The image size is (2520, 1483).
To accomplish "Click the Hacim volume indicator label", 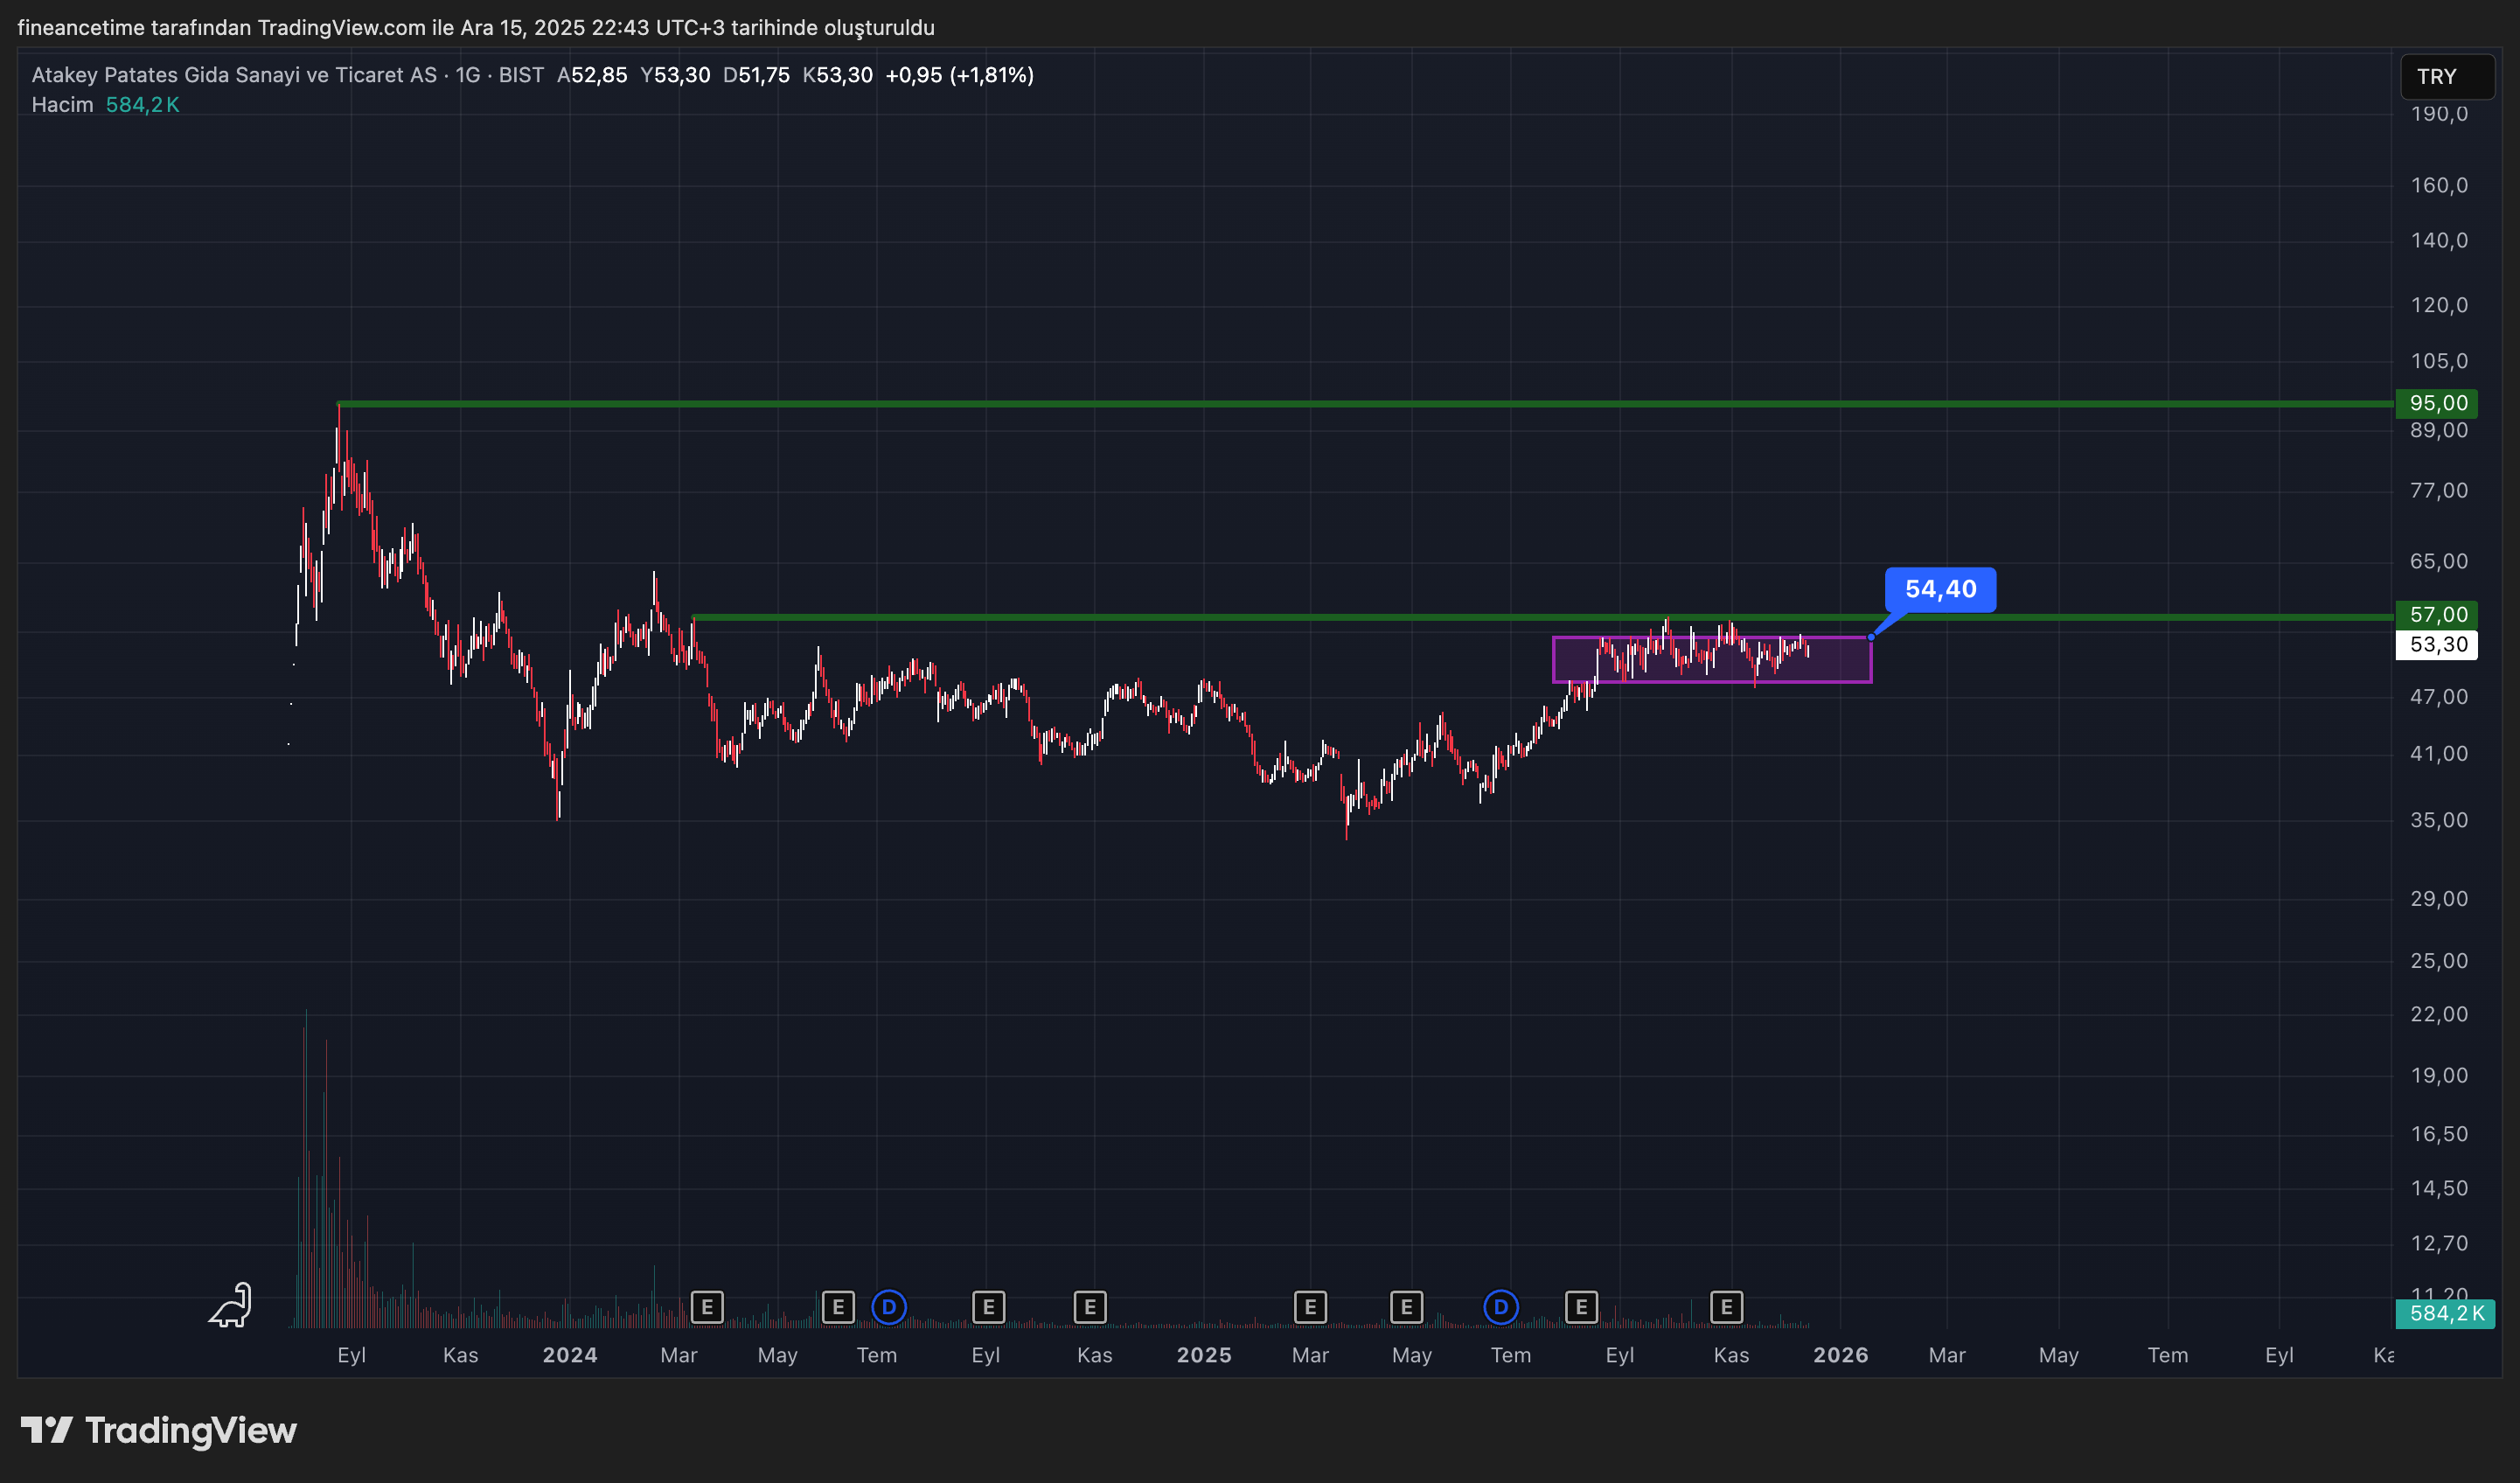I will 62,105.
